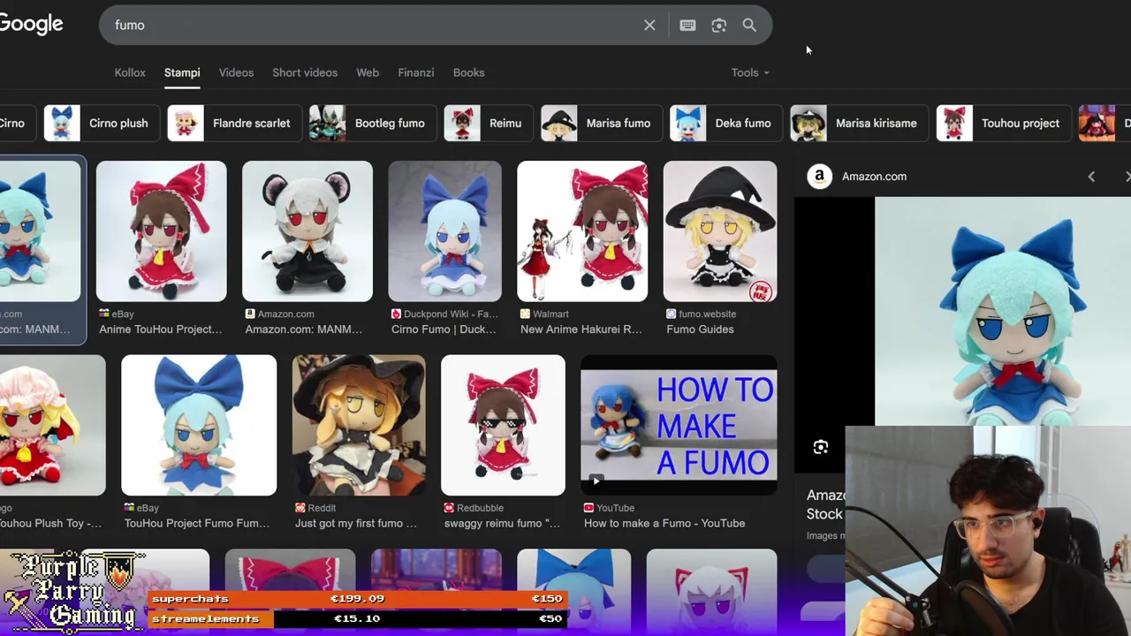The width and height of the screenshot is (1131, 636).
Task: Expand the Tools dropdown
Action: tap(750, 72)
